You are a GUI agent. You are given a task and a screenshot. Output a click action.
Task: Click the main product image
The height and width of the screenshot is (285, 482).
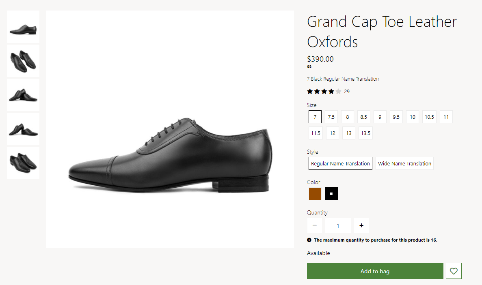(x=170, y=129)
